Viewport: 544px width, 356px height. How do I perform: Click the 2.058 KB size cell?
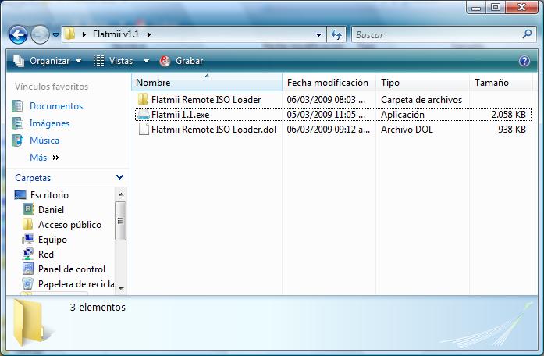coord(509,115)
